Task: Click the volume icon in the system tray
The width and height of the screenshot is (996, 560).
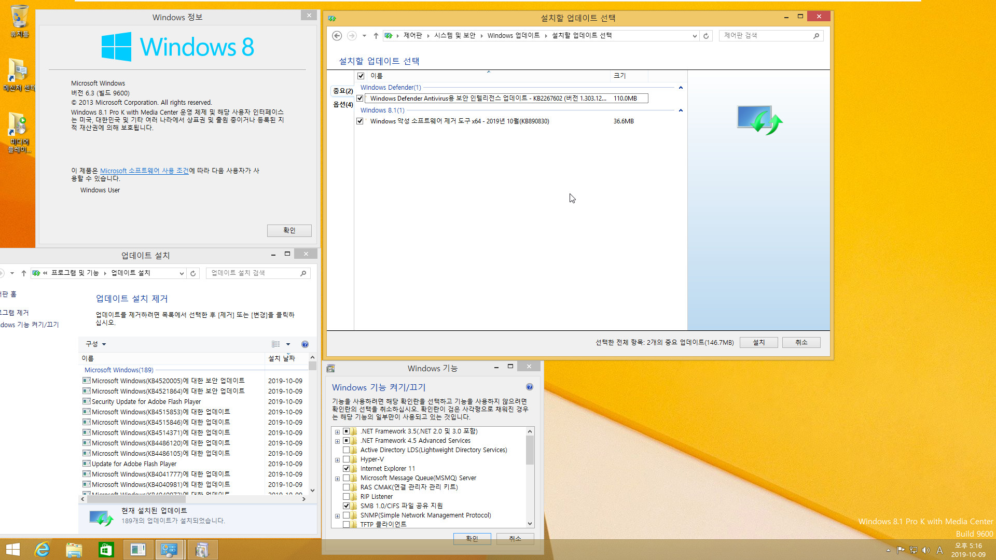Action: (926, 550)
